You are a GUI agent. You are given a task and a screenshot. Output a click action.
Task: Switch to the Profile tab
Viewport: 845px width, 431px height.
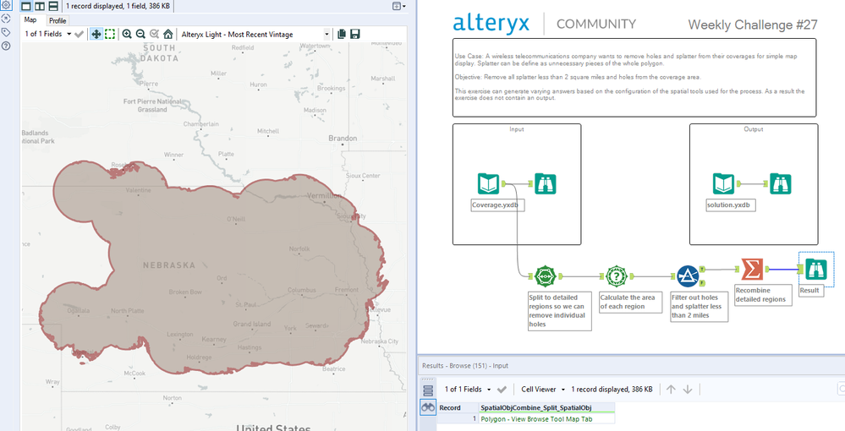pos(58,20)
